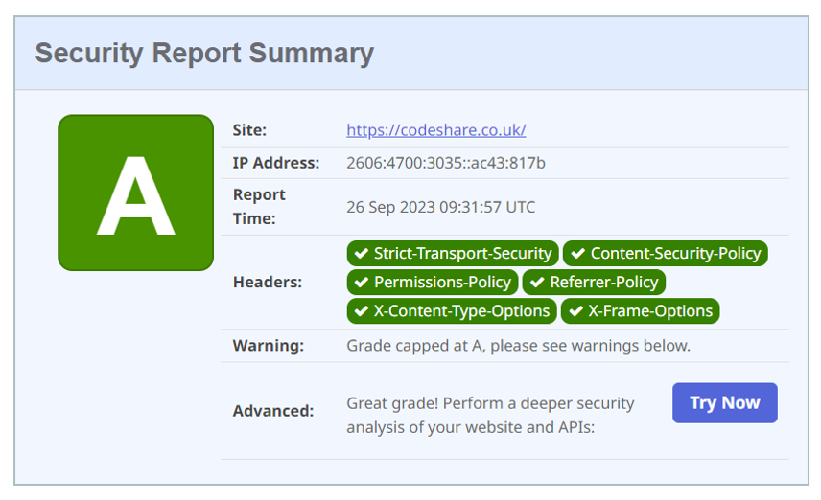The image size is (821, 500).
Task: Open the X-Content-Type-Options header badge
Action: pos(452,311)
